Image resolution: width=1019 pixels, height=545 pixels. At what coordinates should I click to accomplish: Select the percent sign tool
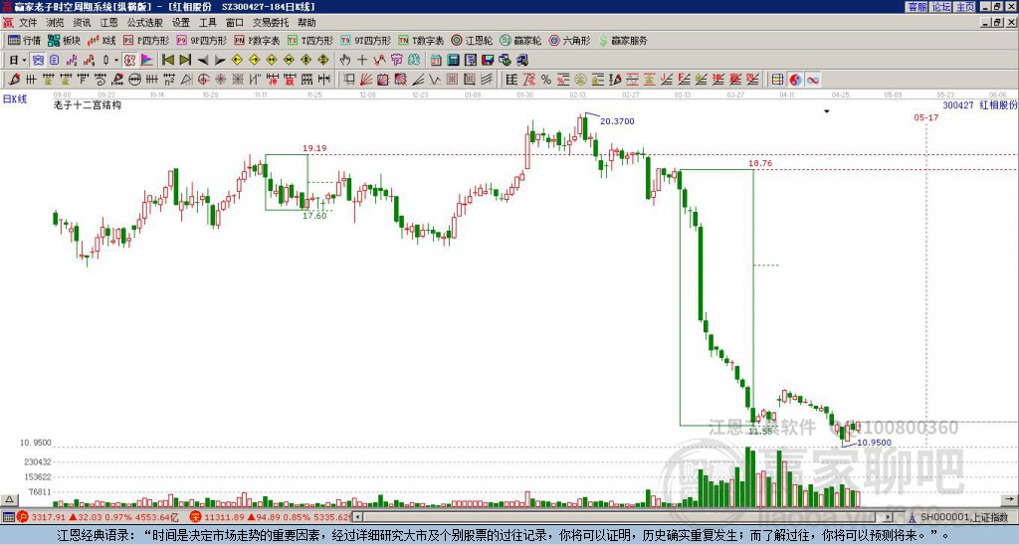(546, 80)
